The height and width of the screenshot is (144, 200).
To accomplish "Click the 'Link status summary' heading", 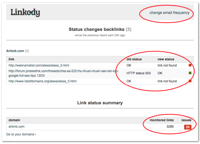I will [x=100, y=103].
